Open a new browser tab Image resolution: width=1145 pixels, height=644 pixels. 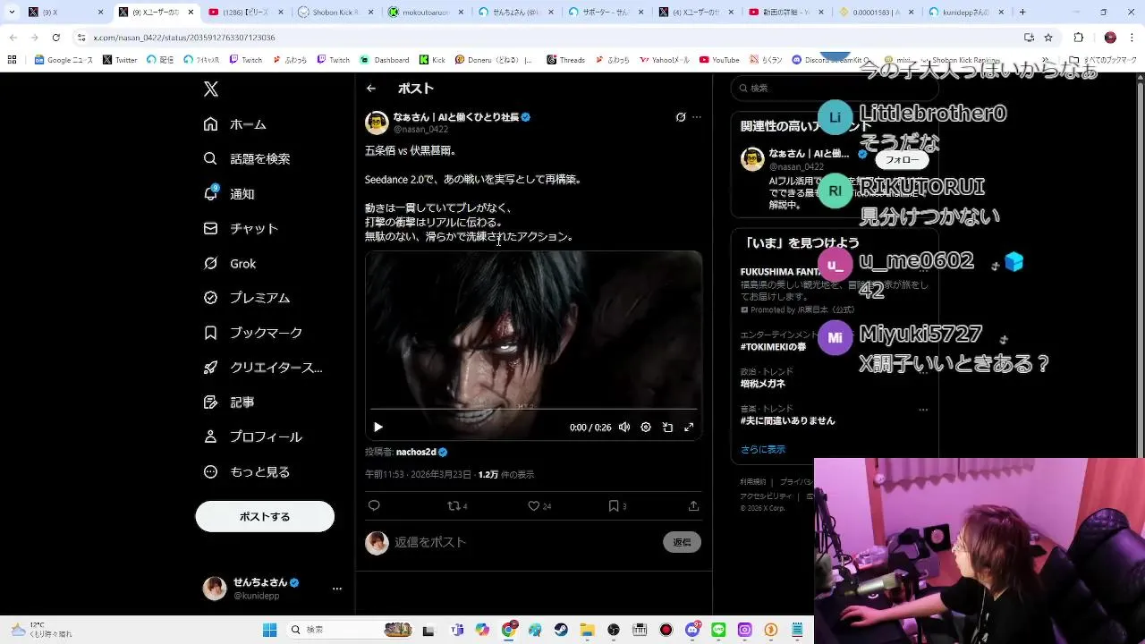(x=1022, y=12)
